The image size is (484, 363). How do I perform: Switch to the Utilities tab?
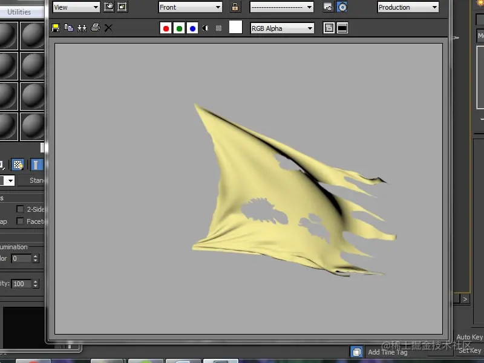point(19,12)
